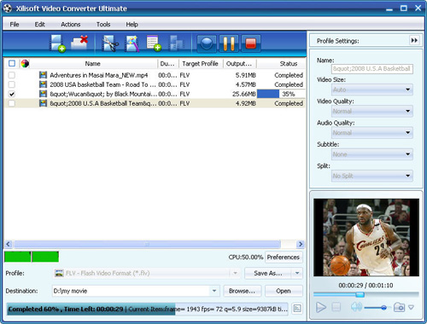Screen dimensions: 427x324
Task: Click the file icon of 2008 USA basketball Team row
Action: [x=43, y=84]
